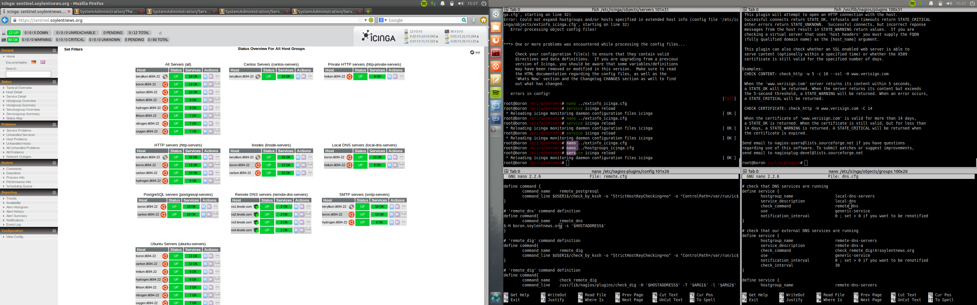Viewport: 977px width, 305px height.
Task: Open new tab with green plus icon
Action: coord(368,11)
